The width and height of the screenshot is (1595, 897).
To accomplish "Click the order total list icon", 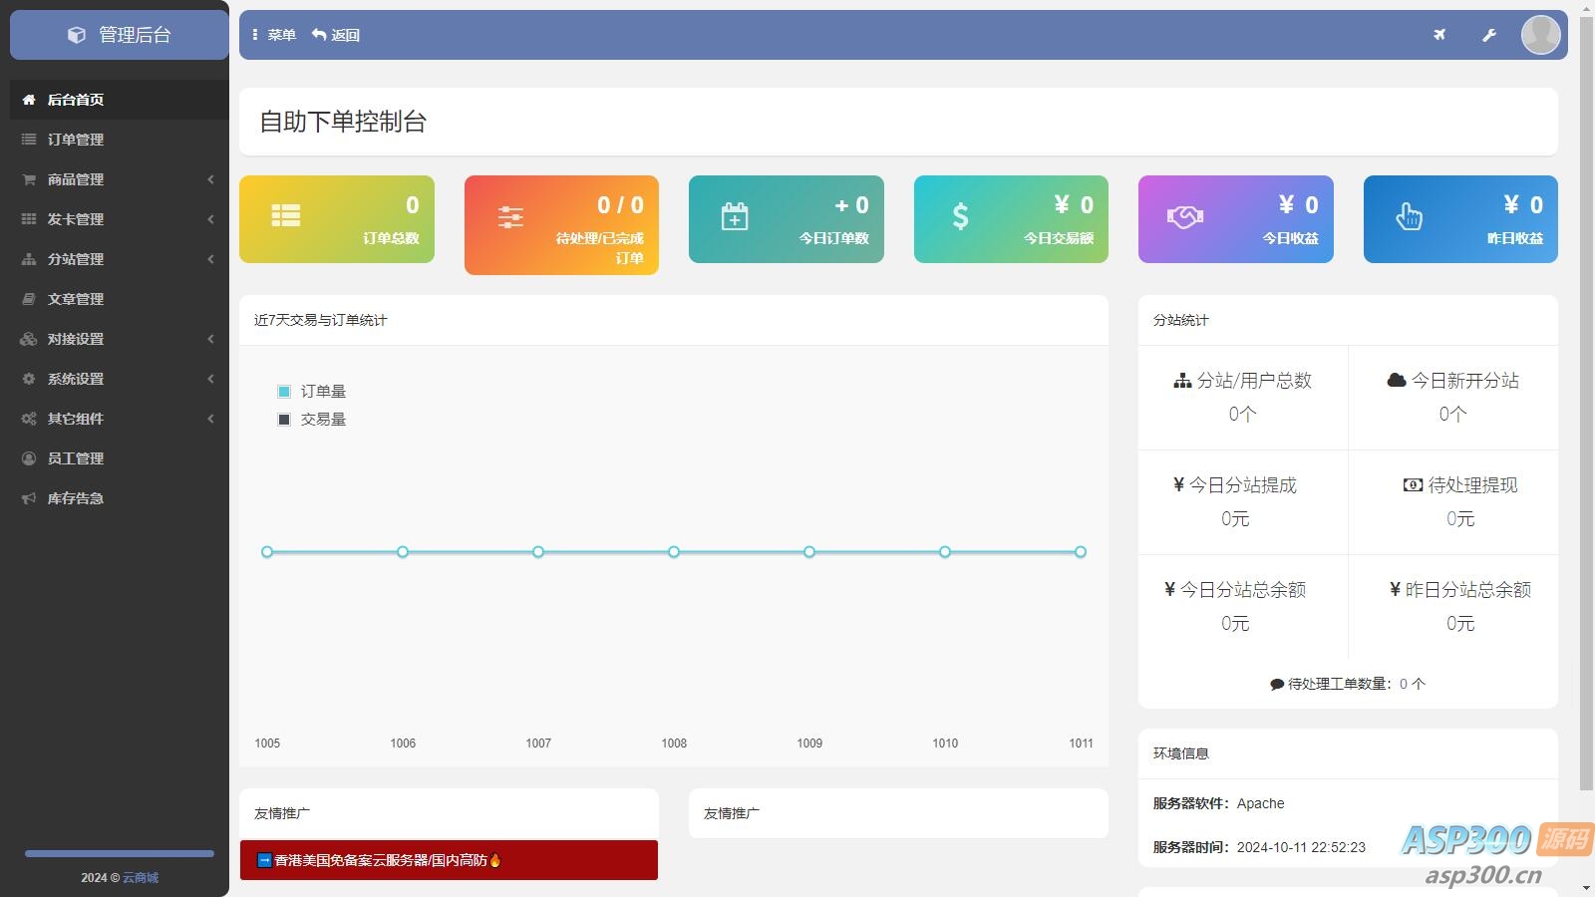I will (286, 216).
